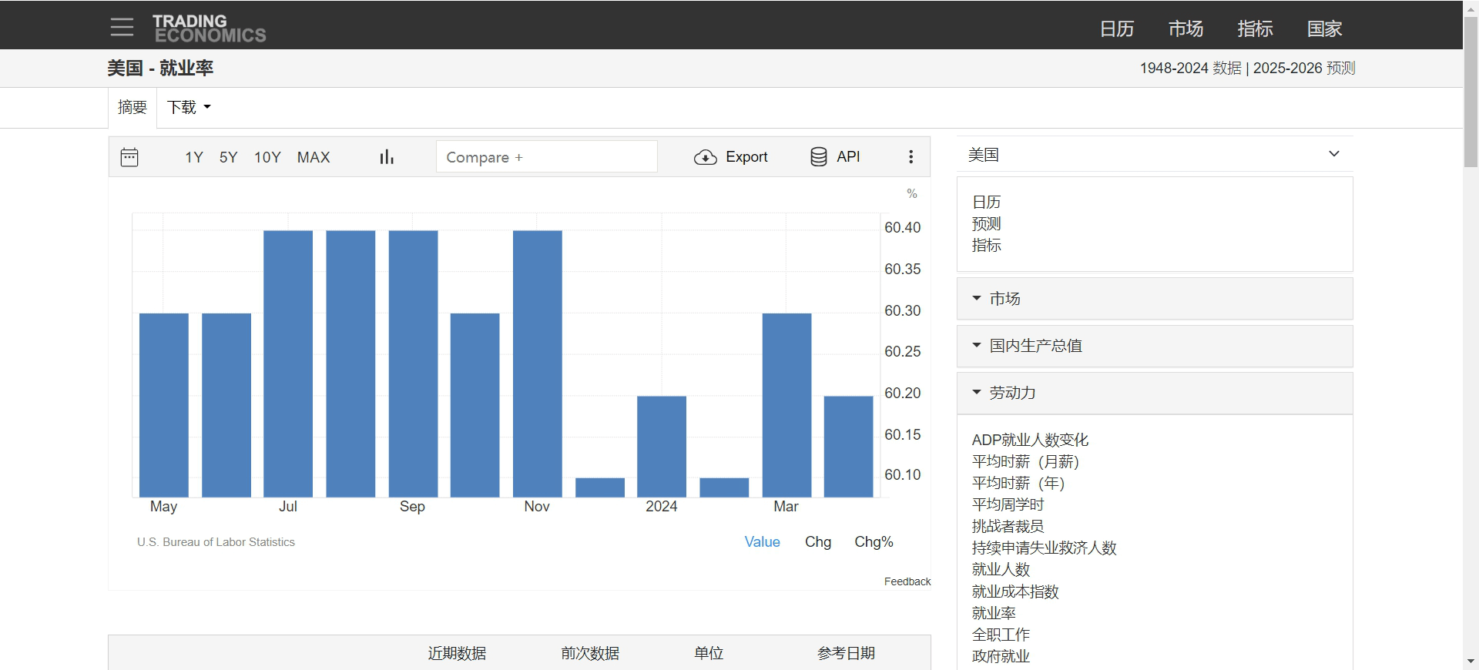Open the 平均周学时 link
This screenshot has height=670, width=1479.
click(1008, 504)
